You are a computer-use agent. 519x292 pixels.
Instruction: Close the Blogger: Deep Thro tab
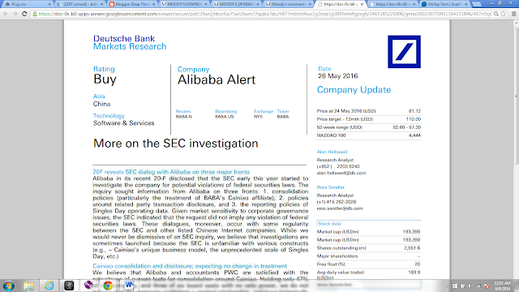[x=153, y=4]
